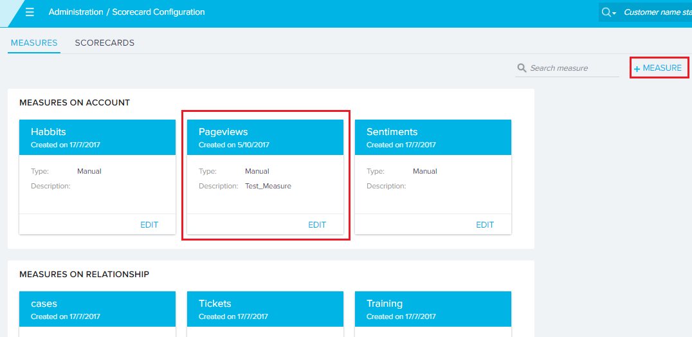Click the Search measure magnifier icon

(x=522, y=68)
